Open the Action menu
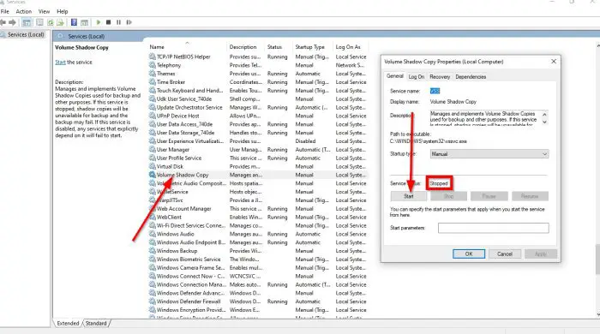The width and height of the screenshot is (600, 334). (24, 11)
